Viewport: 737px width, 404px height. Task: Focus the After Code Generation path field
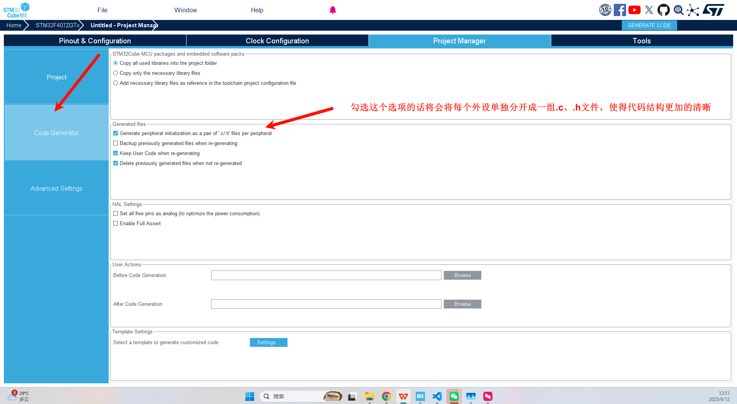[326, 304]
